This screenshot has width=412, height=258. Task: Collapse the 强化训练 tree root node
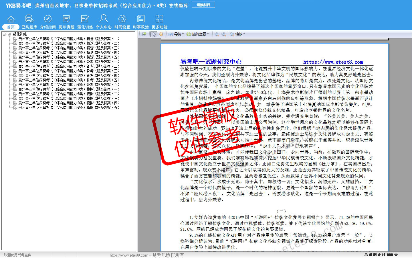tap(4, 34)
